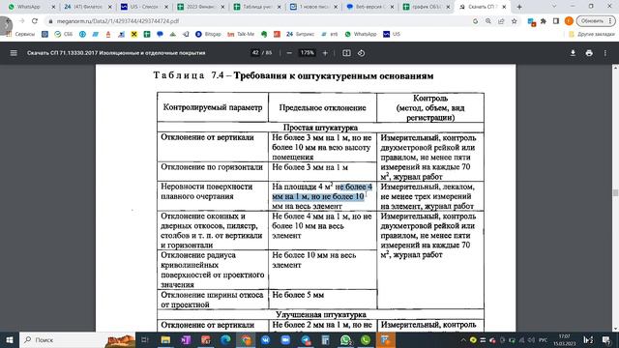Viewport: 619px width, 348px height.
Task: Click the page number field showing 42
Action: pyautogui.click(x=255, y=53)
